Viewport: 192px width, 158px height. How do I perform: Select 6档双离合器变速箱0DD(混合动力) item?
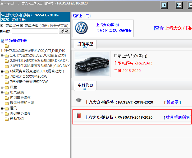[37, 71]
